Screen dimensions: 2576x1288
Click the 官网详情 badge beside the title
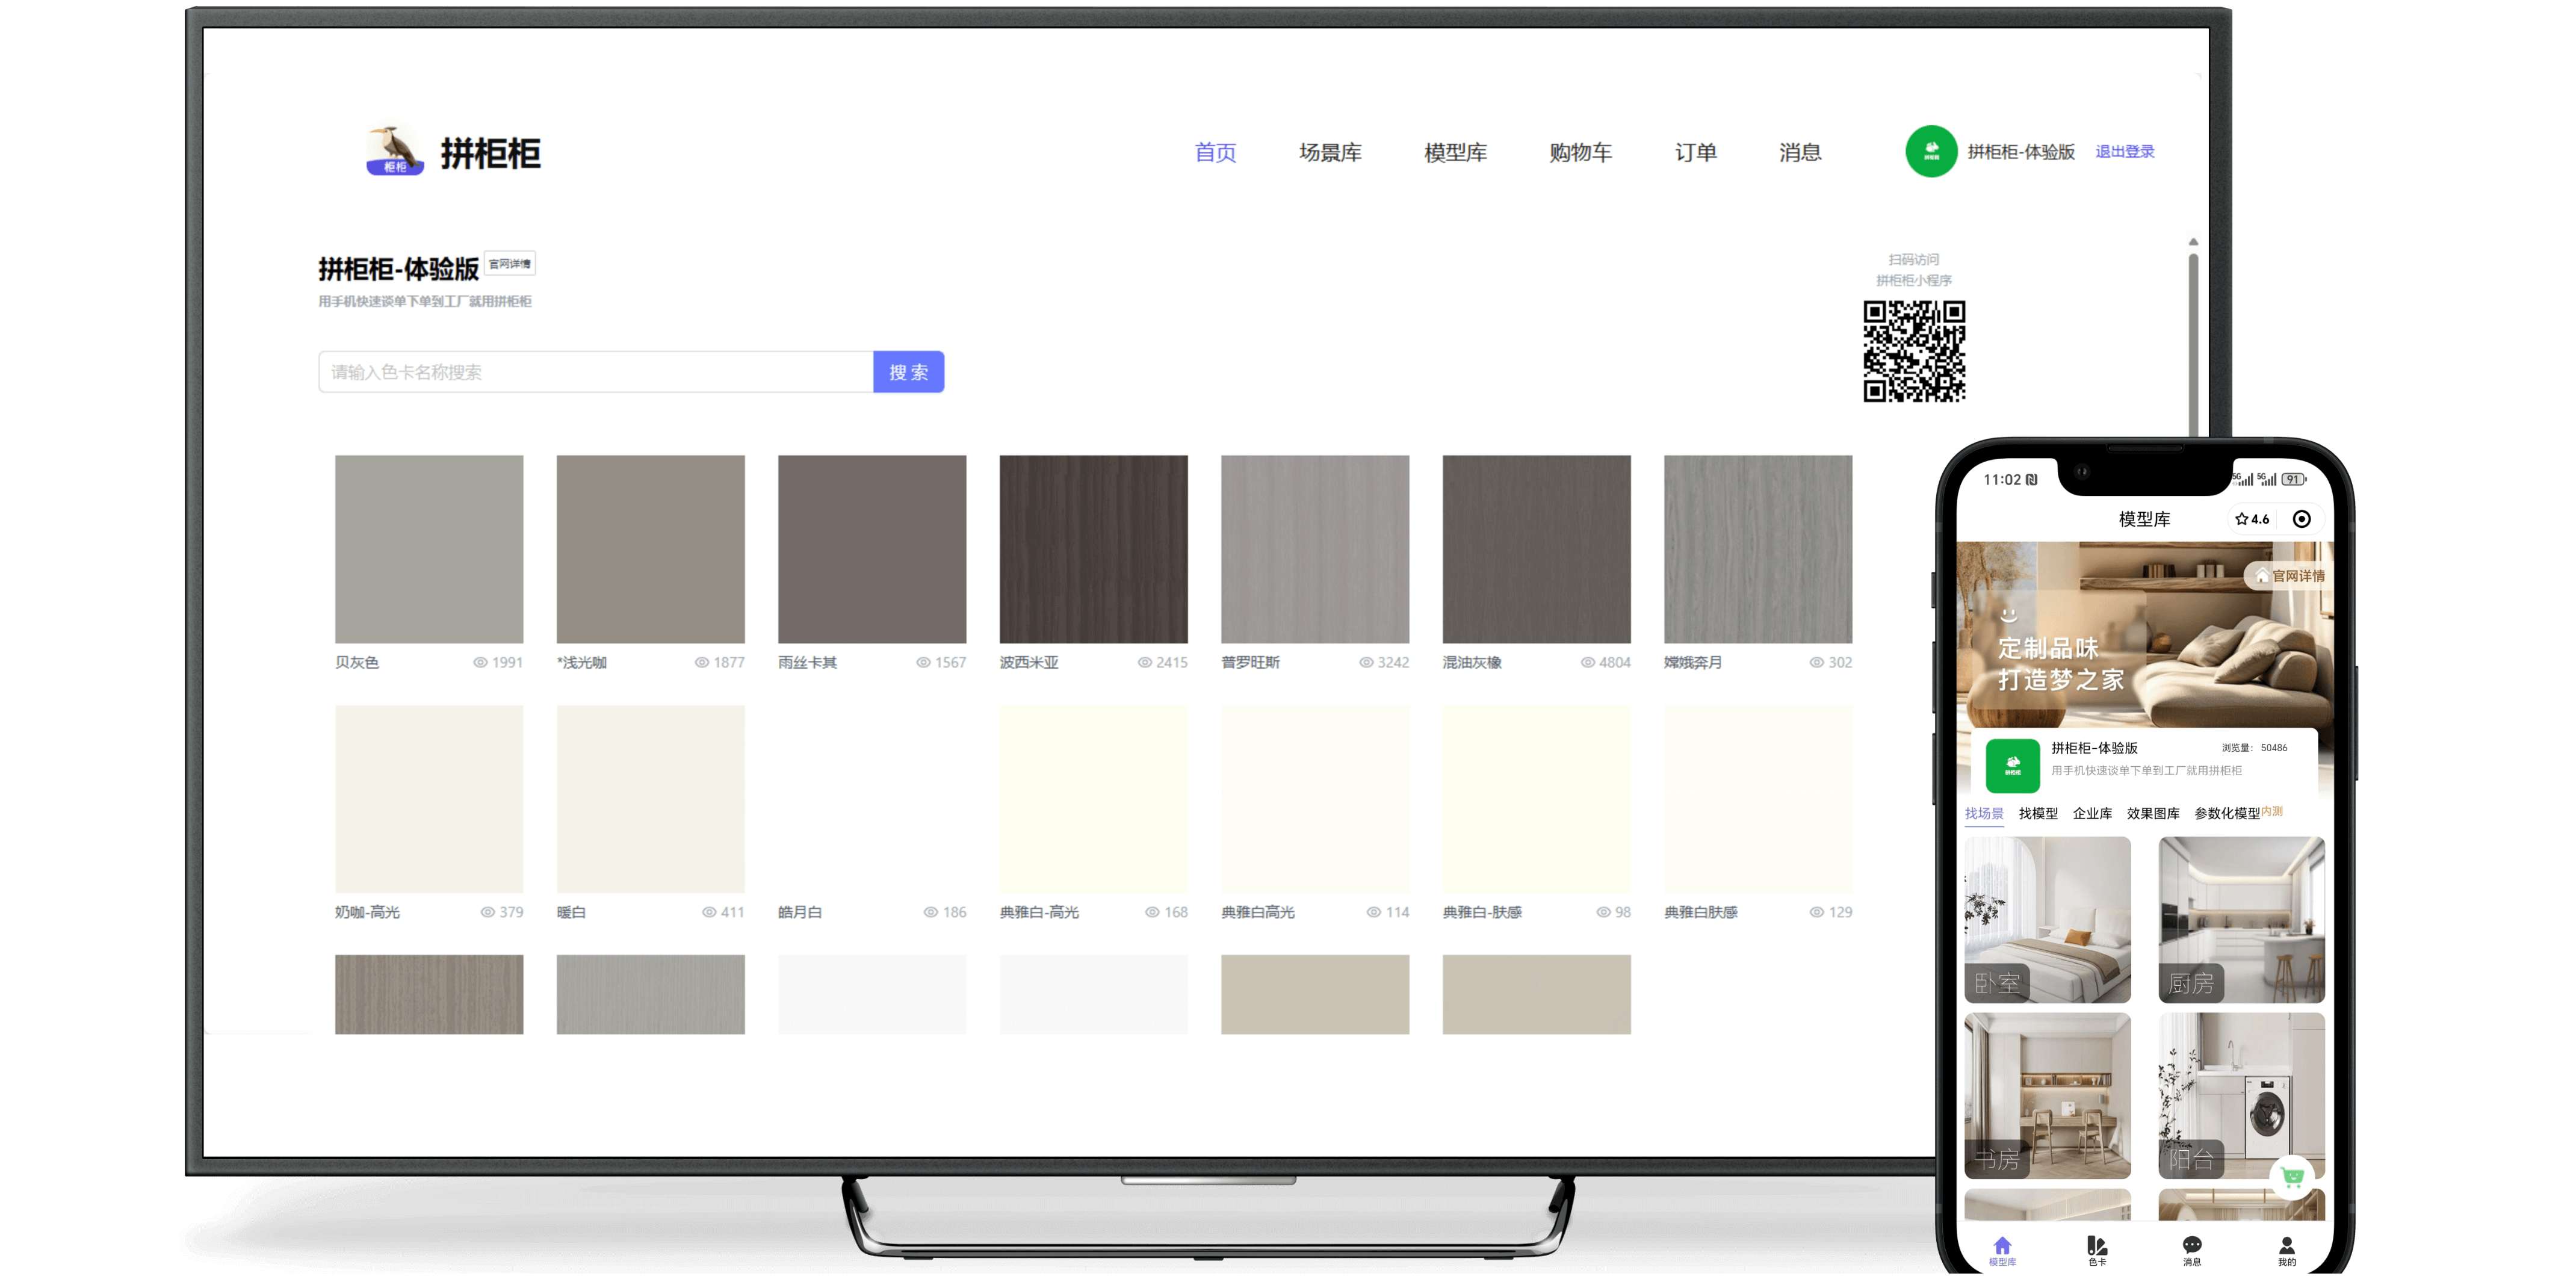coord(510,264)
